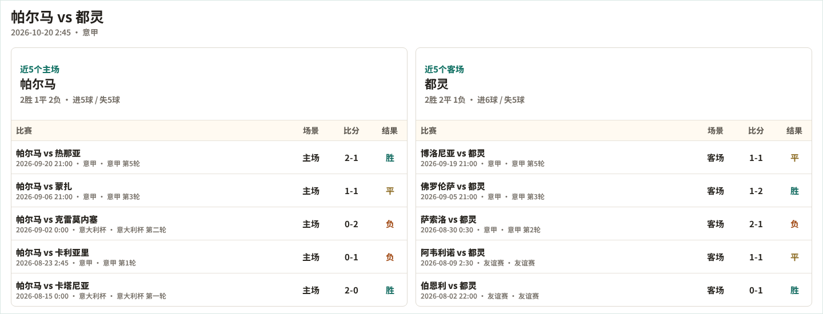
Task: Click the summary 2胜 1平 2负 进5球 / 失5球
Action: (70, 100)
